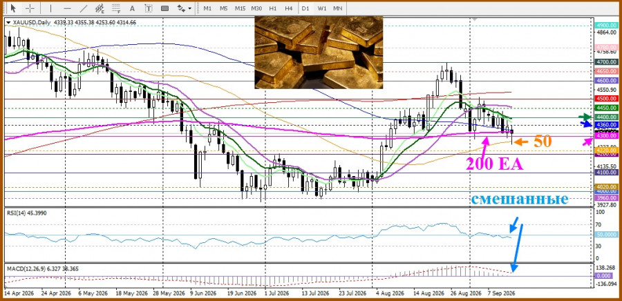Pick the Fibonacci retracement tool
Viewport: 622px width, 301px height.
point(116,8)
